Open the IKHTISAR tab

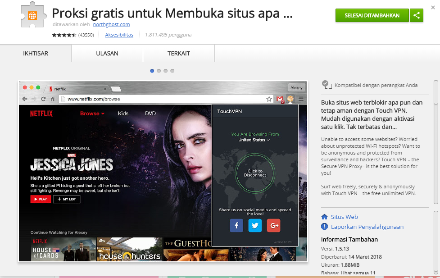[36, 53]
